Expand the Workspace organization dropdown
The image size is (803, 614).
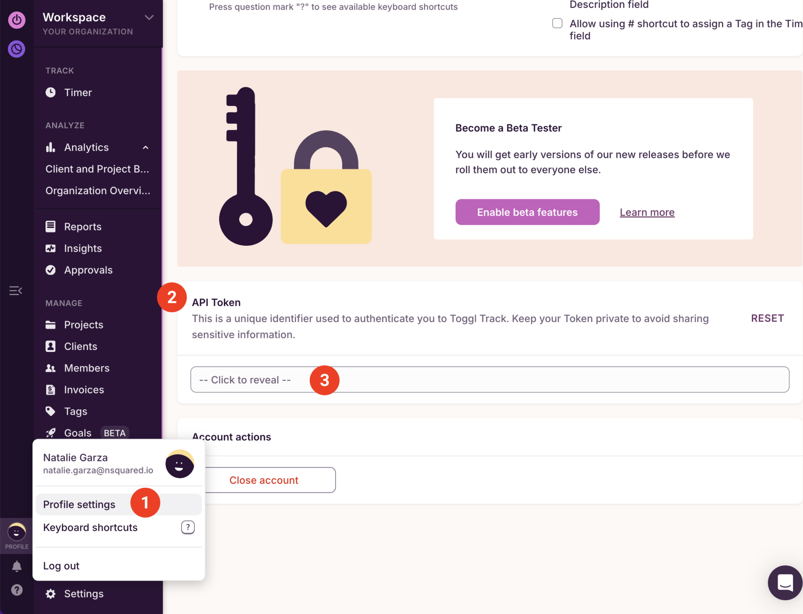149,17
